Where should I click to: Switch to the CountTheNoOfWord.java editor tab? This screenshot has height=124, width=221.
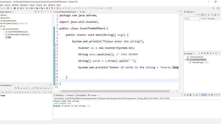tap(66, 12)
